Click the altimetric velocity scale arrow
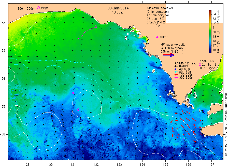Viewport: 229px width, 168px height. click(154, 26)
